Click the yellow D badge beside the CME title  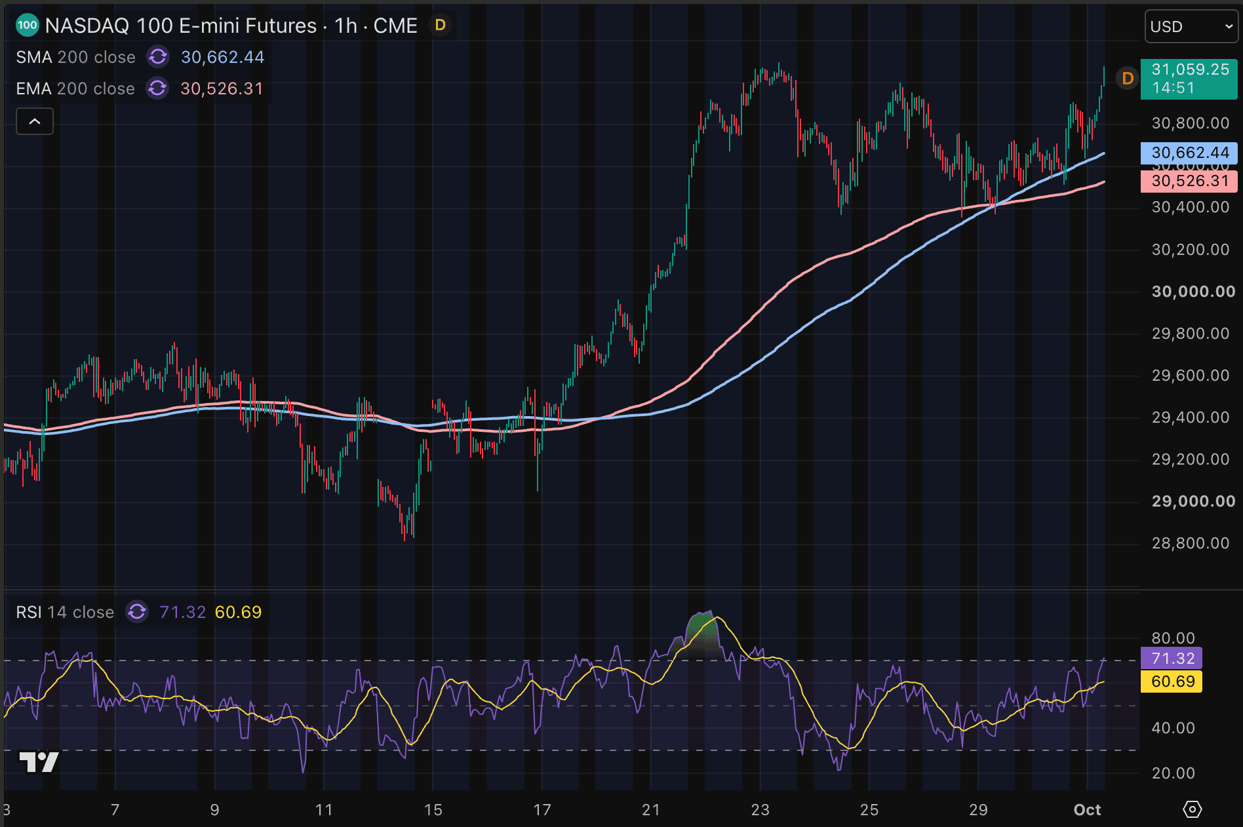[x=441, y=26]
